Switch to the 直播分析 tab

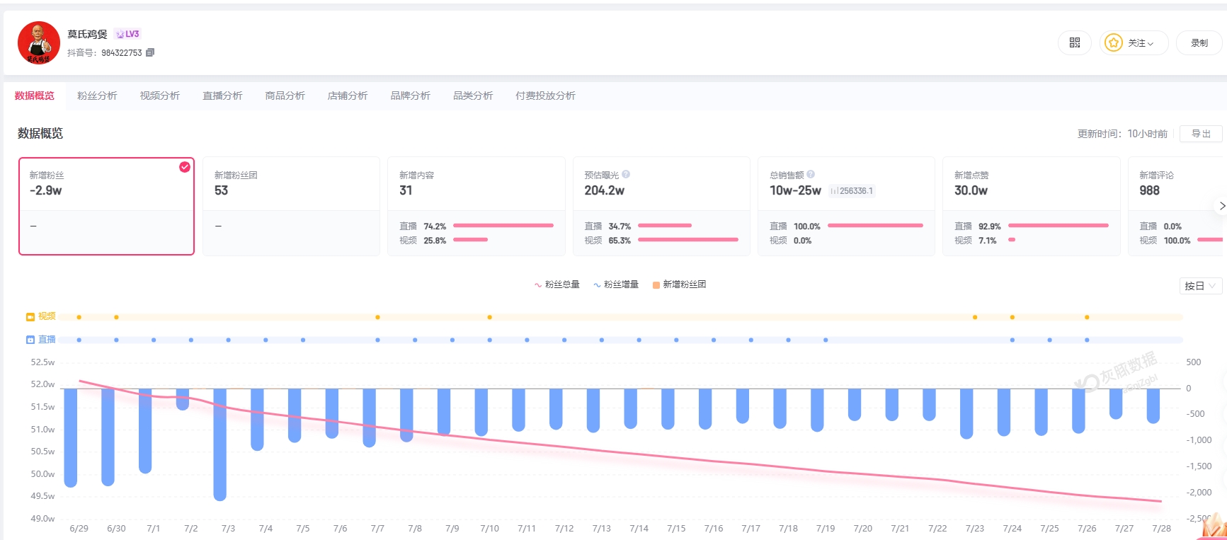click(222, 96)
